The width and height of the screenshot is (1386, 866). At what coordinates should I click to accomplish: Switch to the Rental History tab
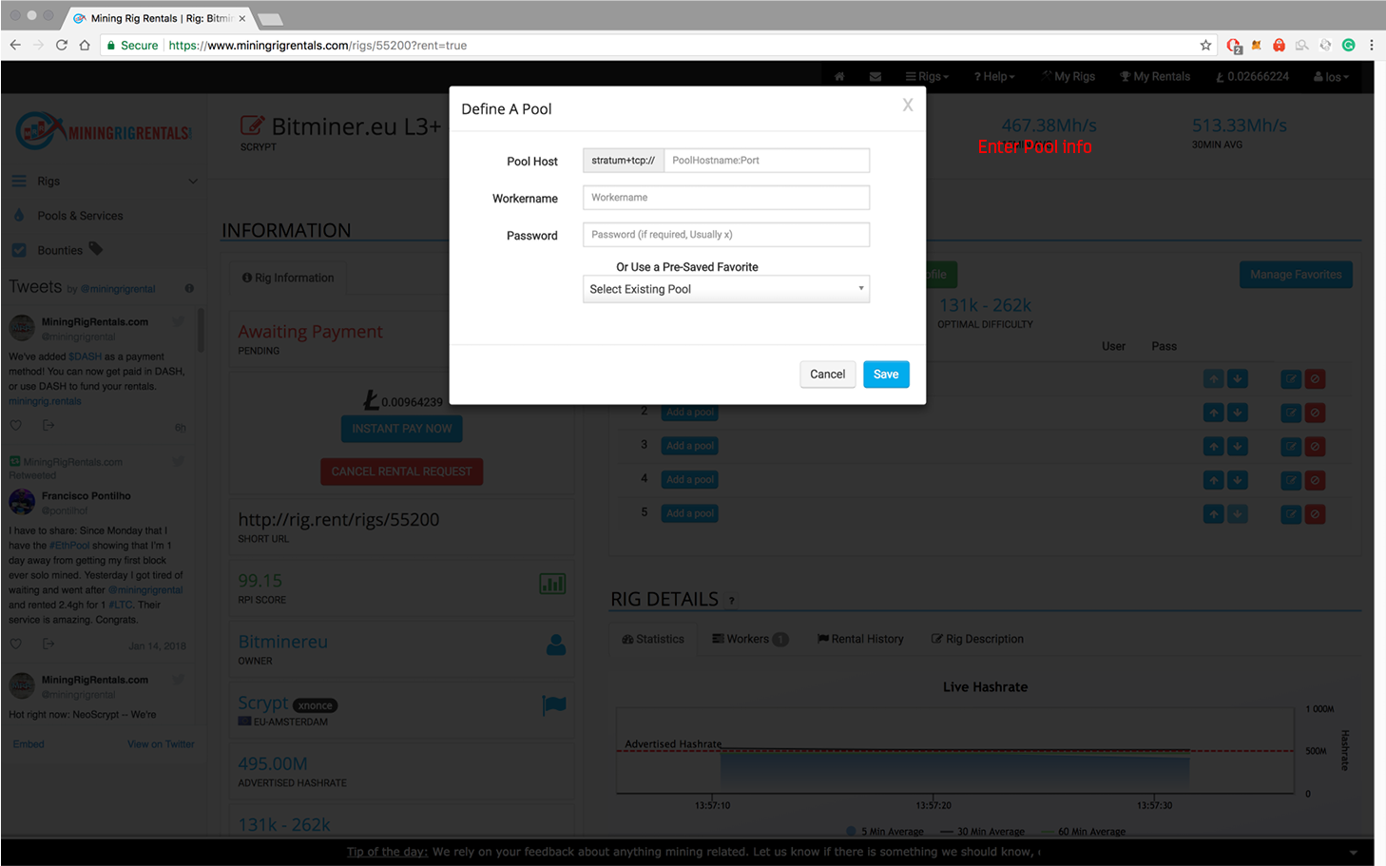click(x=860, y=639)
